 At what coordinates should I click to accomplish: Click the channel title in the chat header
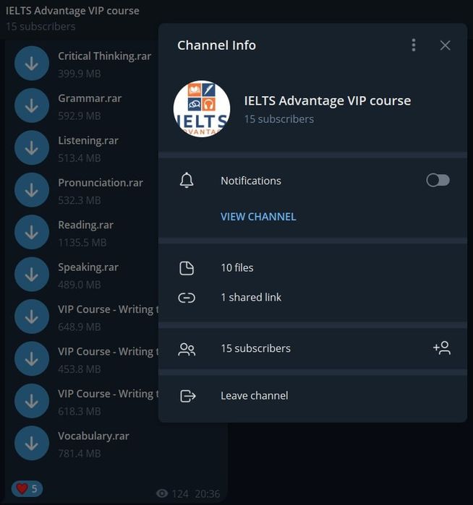[72, 11]
